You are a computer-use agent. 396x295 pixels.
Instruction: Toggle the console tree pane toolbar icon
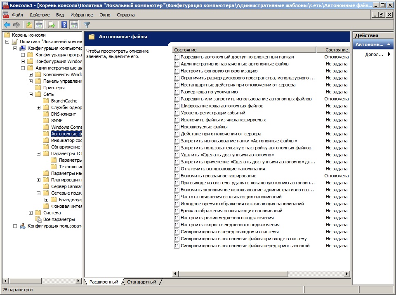tap(39, 25)
